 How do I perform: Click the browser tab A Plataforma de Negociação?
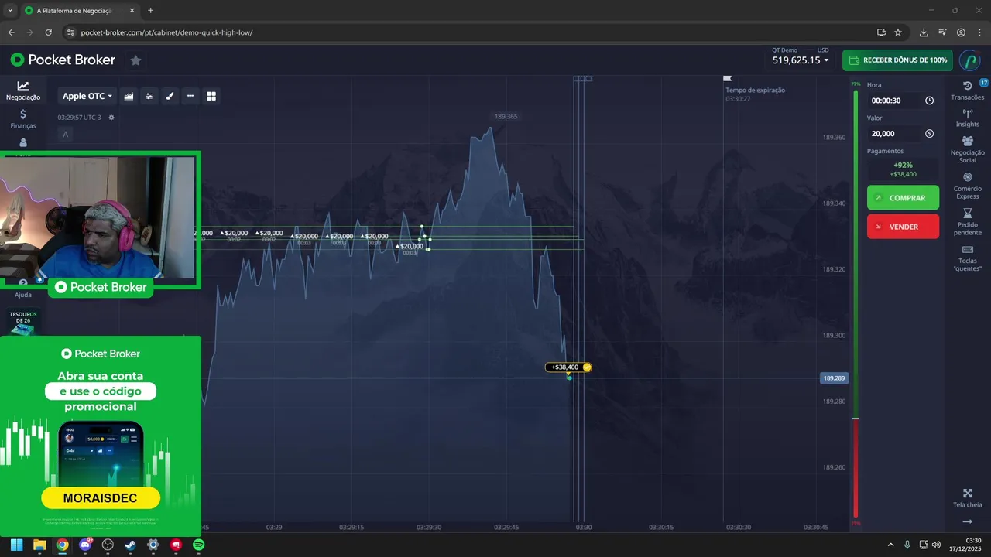coord(77,11)
